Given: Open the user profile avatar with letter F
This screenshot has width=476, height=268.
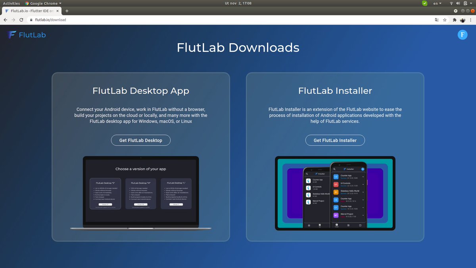Looking at the screenshot, I should click(x=463, y=35).
